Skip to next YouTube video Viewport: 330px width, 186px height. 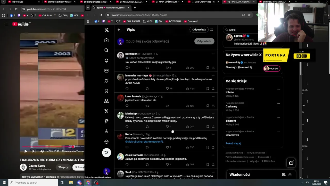click(34, 151)
